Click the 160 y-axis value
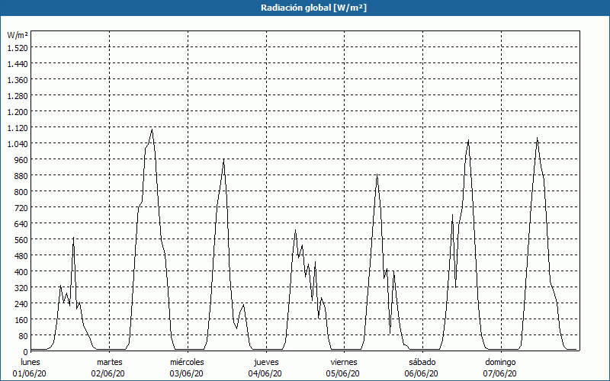 tap(21, 320)
